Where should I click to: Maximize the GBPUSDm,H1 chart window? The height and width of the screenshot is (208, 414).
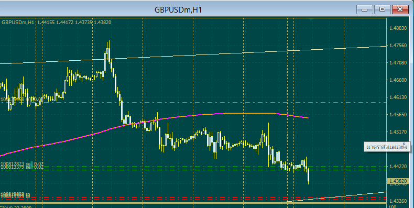coord(382,9)
